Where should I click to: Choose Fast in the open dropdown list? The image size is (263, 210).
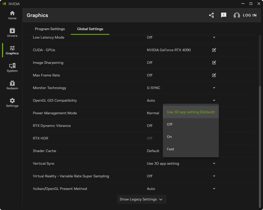191,149
